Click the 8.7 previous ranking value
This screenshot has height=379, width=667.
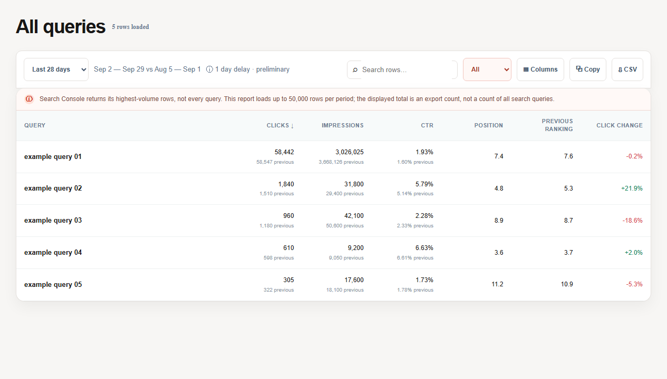(568, 221)
